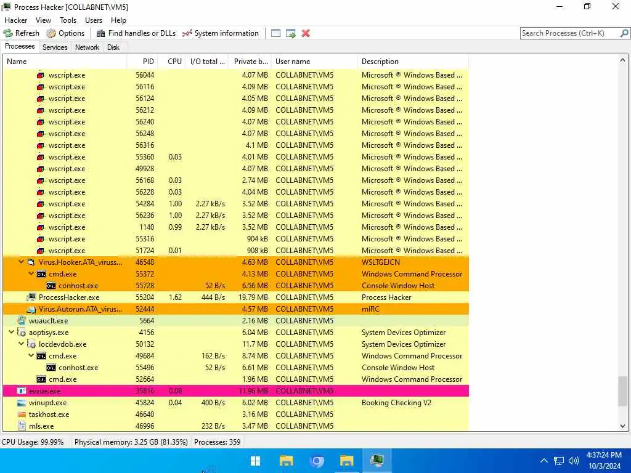Click the volume speaker tray icon
Screen dimensions: 631x473
coord(574,461)
